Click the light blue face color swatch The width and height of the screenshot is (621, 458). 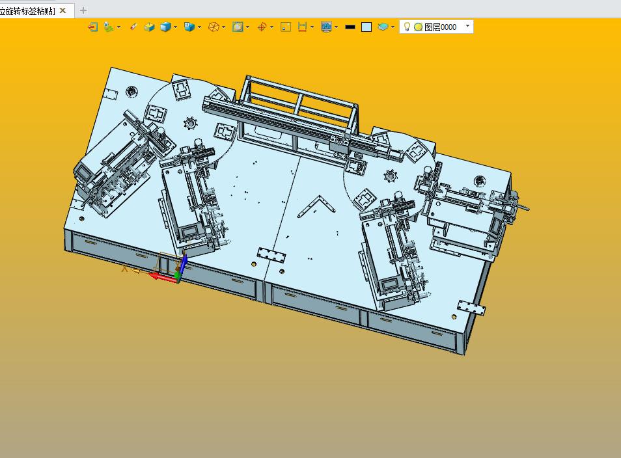coord(366,27)
